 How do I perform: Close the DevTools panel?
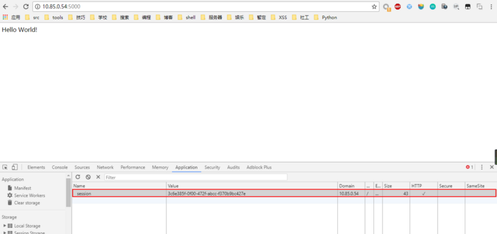tap(491, 167)
